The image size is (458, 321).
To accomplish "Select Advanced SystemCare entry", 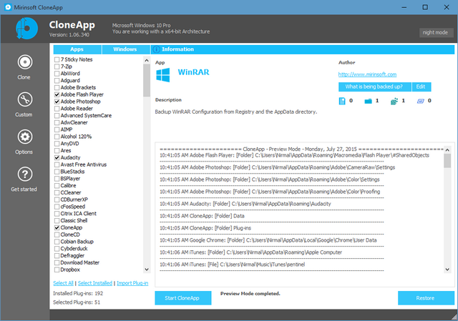I will (86, 116).
